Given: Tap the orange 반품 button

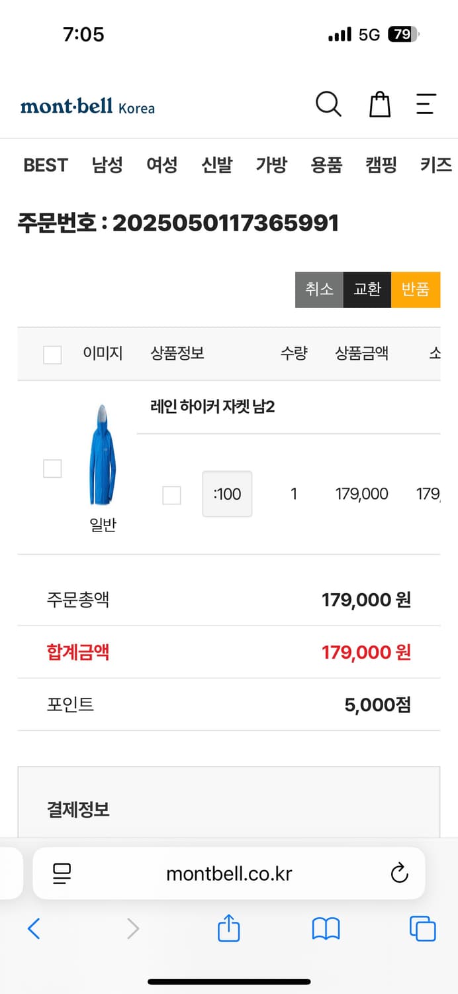Looking at the screenshot, I should [416, 289].
